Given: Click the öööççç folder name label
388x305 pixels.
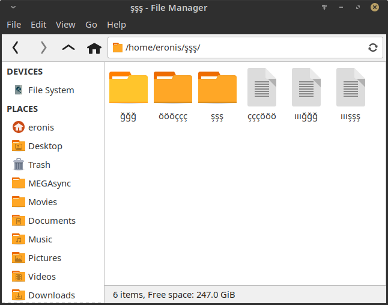Looking at the screenshot, I should pyautogui.click(x=173, y=117).
